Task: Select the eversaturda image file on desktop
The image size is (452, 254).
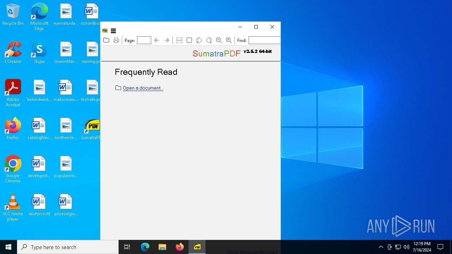Action: coord(66,15)
